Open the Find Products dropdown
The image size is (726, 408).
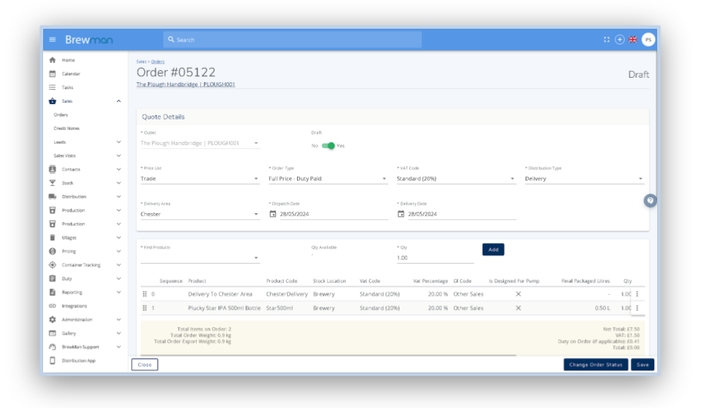point(200,258)
